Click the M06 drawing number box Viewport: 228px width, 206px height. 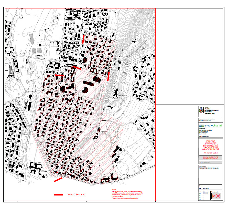(216, 196)
